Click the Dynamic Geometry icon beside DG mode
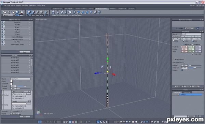The image size is (205, 124). (x=198, y=28)
